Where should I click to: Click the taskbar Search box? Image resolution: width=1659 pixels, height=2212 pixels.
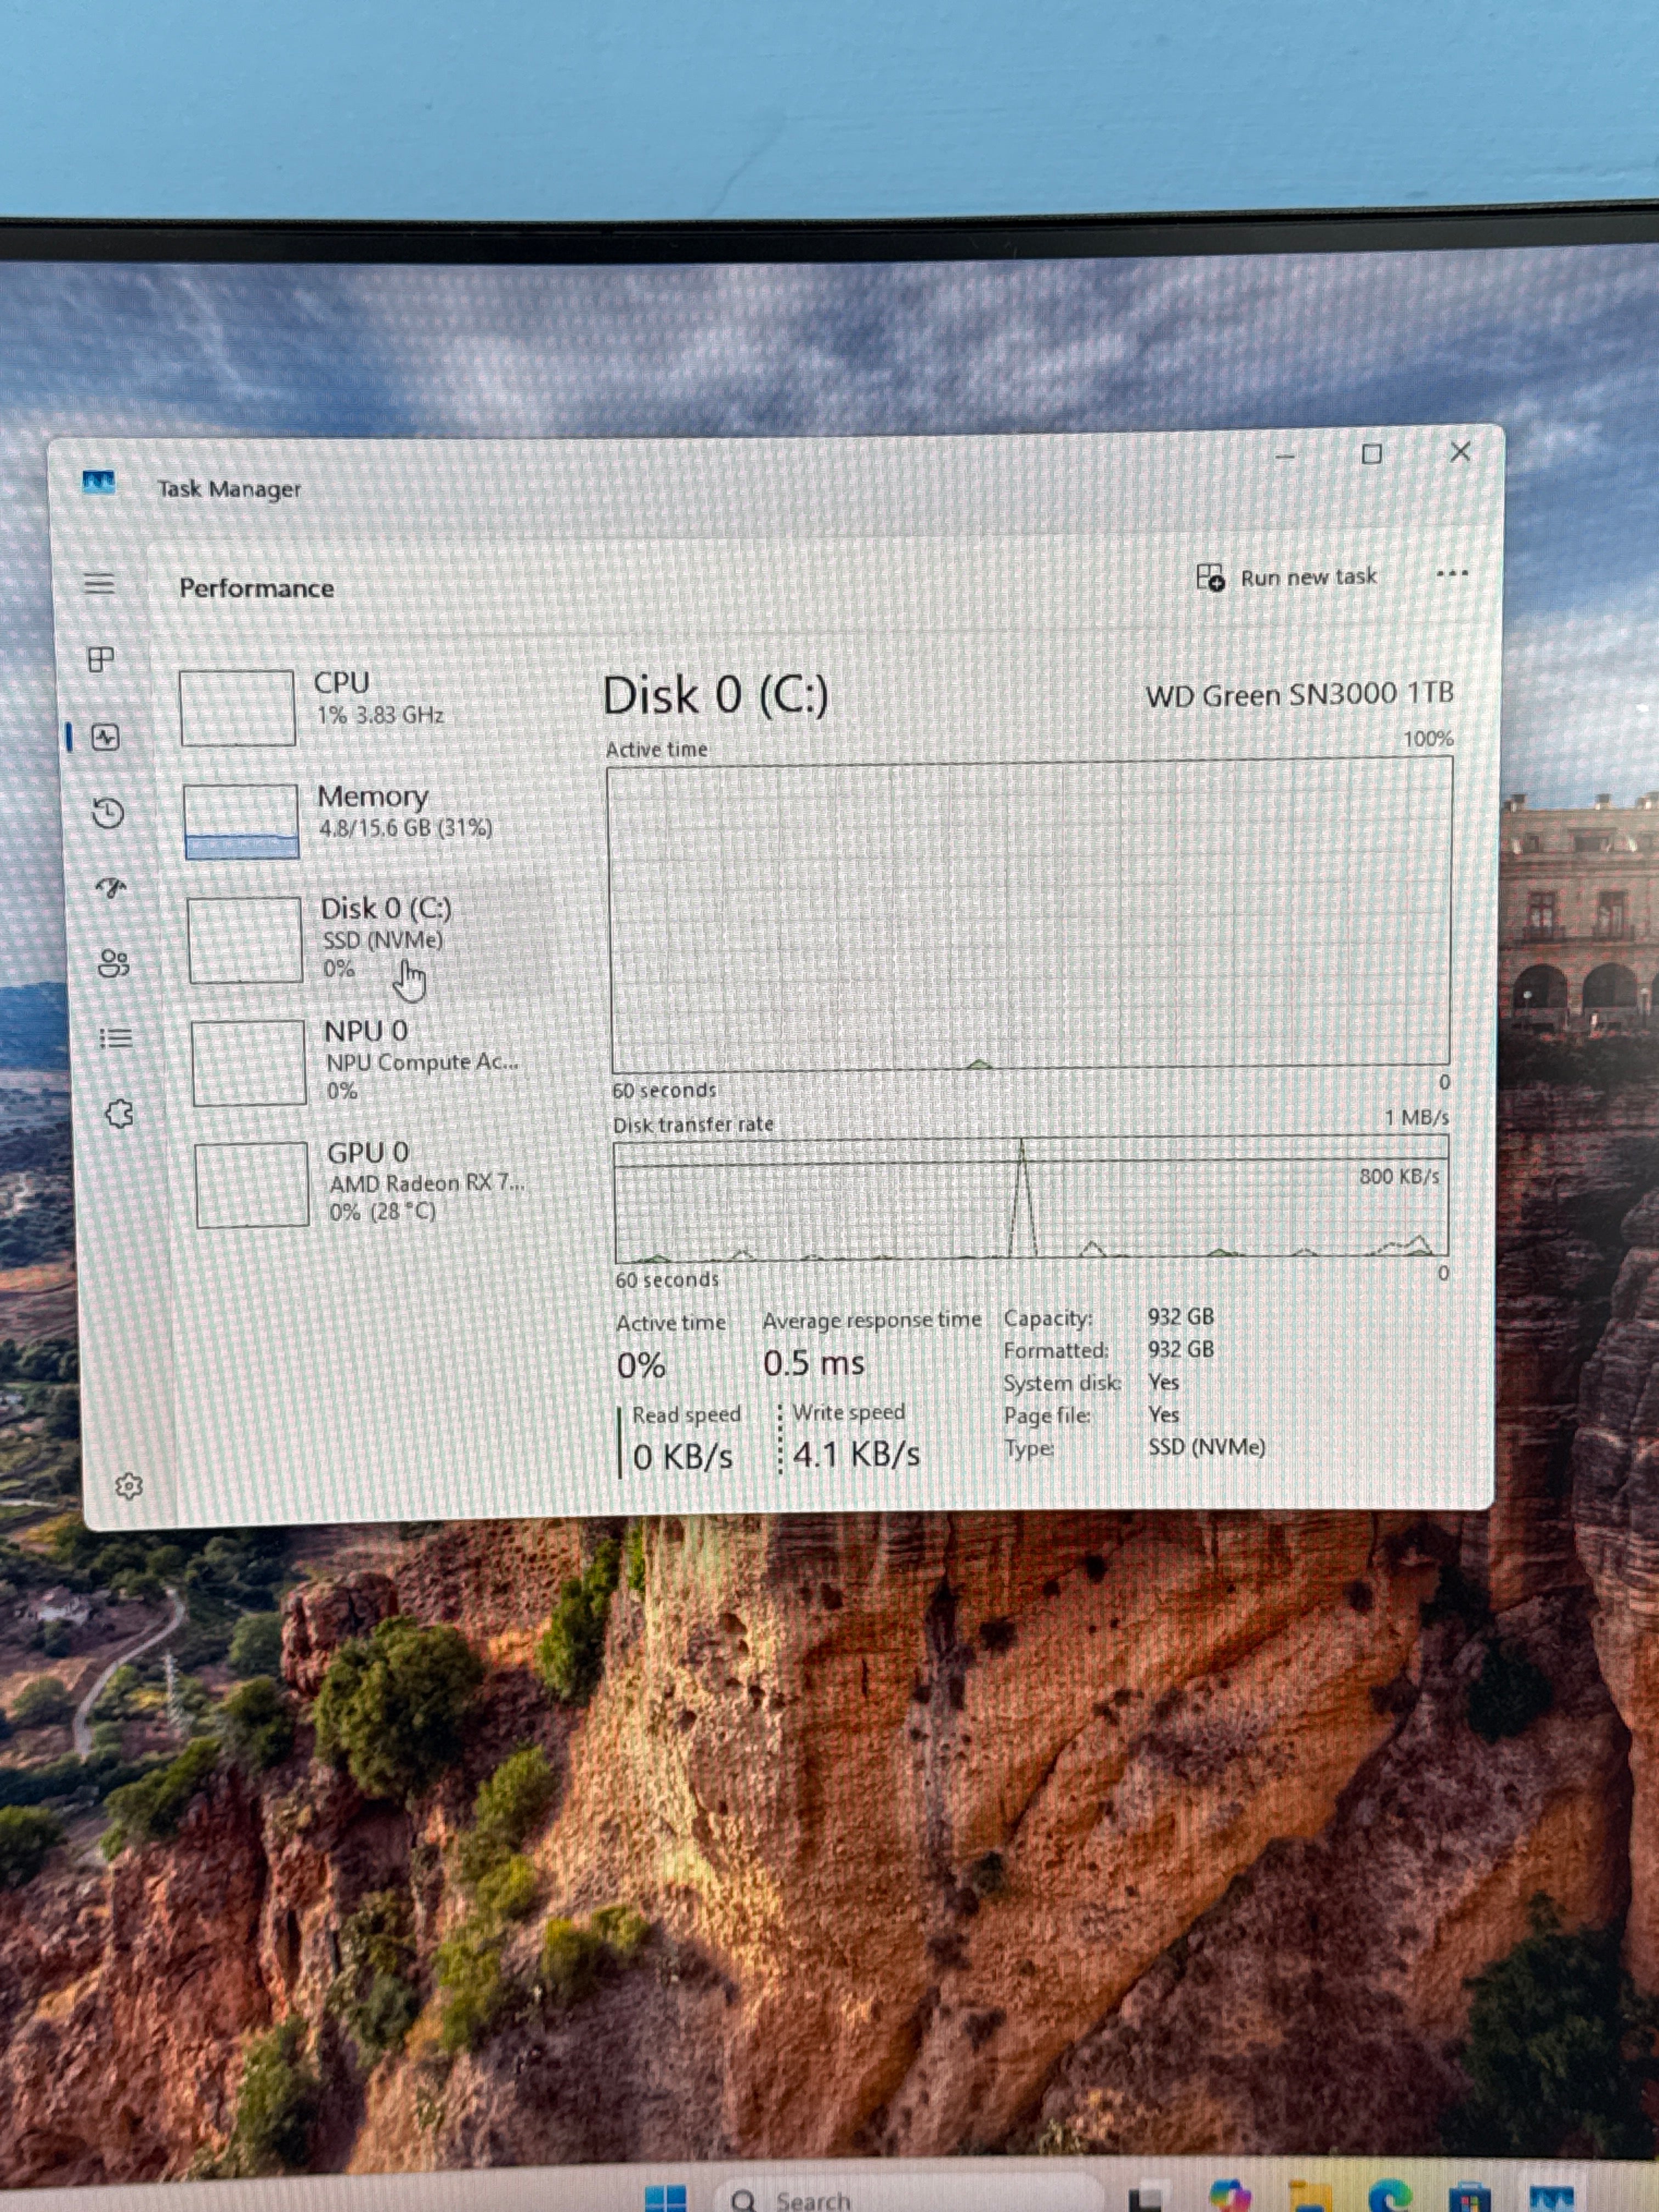point(910,2196)
